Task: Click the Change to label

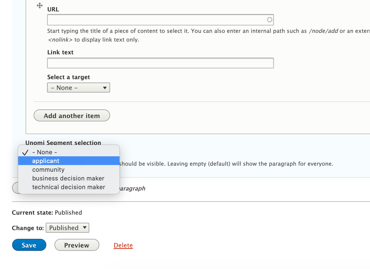Action: 28,228
